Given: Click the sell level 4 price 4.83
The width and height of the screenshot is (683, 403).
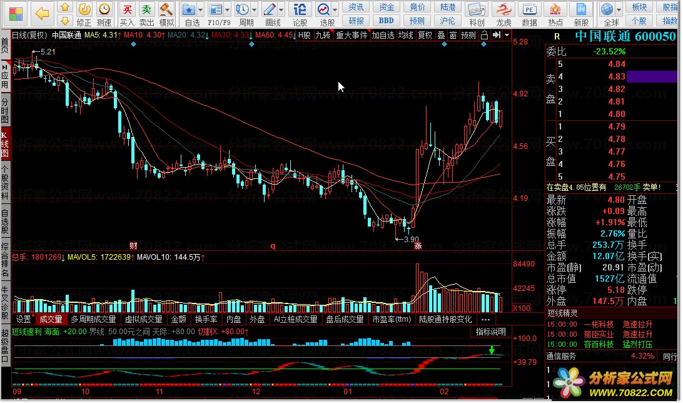Looking at the screenshot, I should point(616,77).
